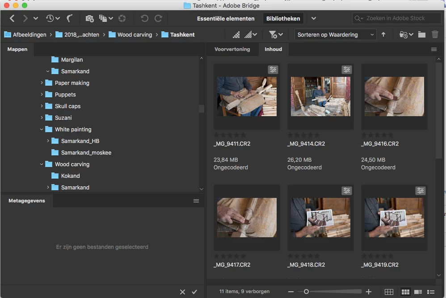Decrease thumbnail size with minus
The width and height of the screenshot is (446, 298).
290,292
